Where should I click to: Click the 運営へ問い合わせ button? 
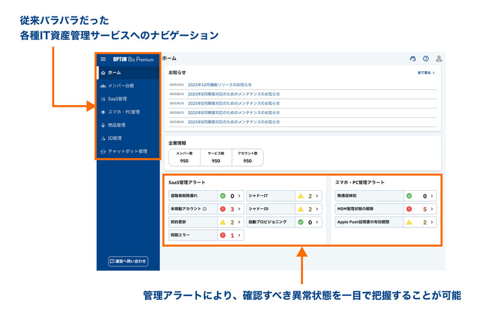point(128,261)
